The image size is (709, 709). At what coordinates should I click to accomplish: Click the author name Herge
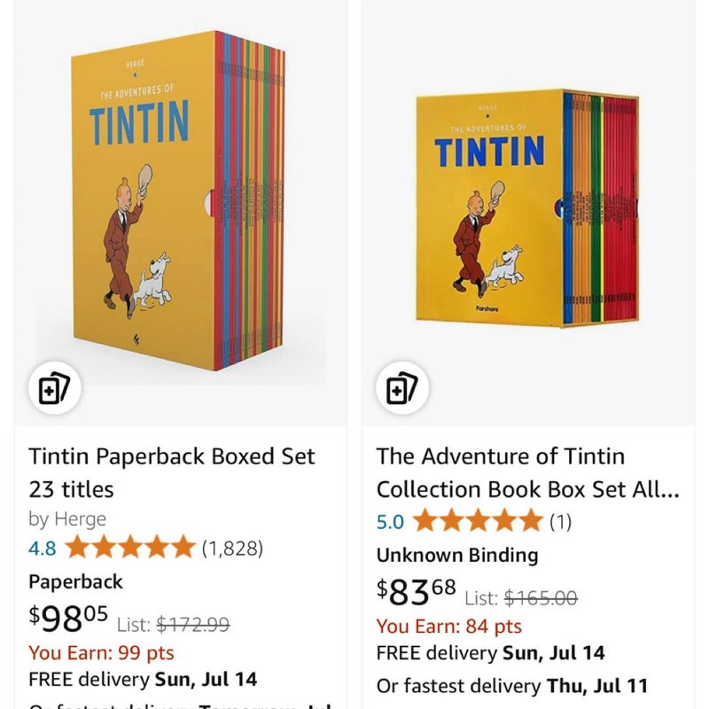(80, 518)
